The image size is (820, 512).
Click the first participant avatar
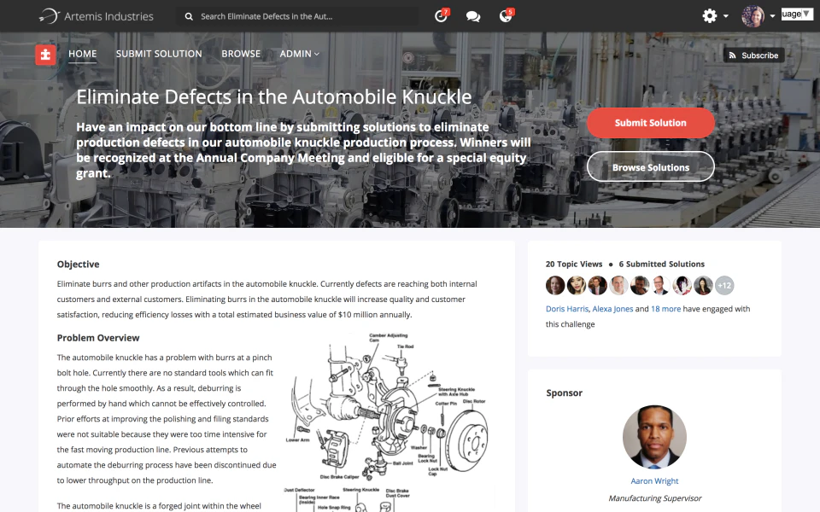pyautogui.click(x=555, y=285)
